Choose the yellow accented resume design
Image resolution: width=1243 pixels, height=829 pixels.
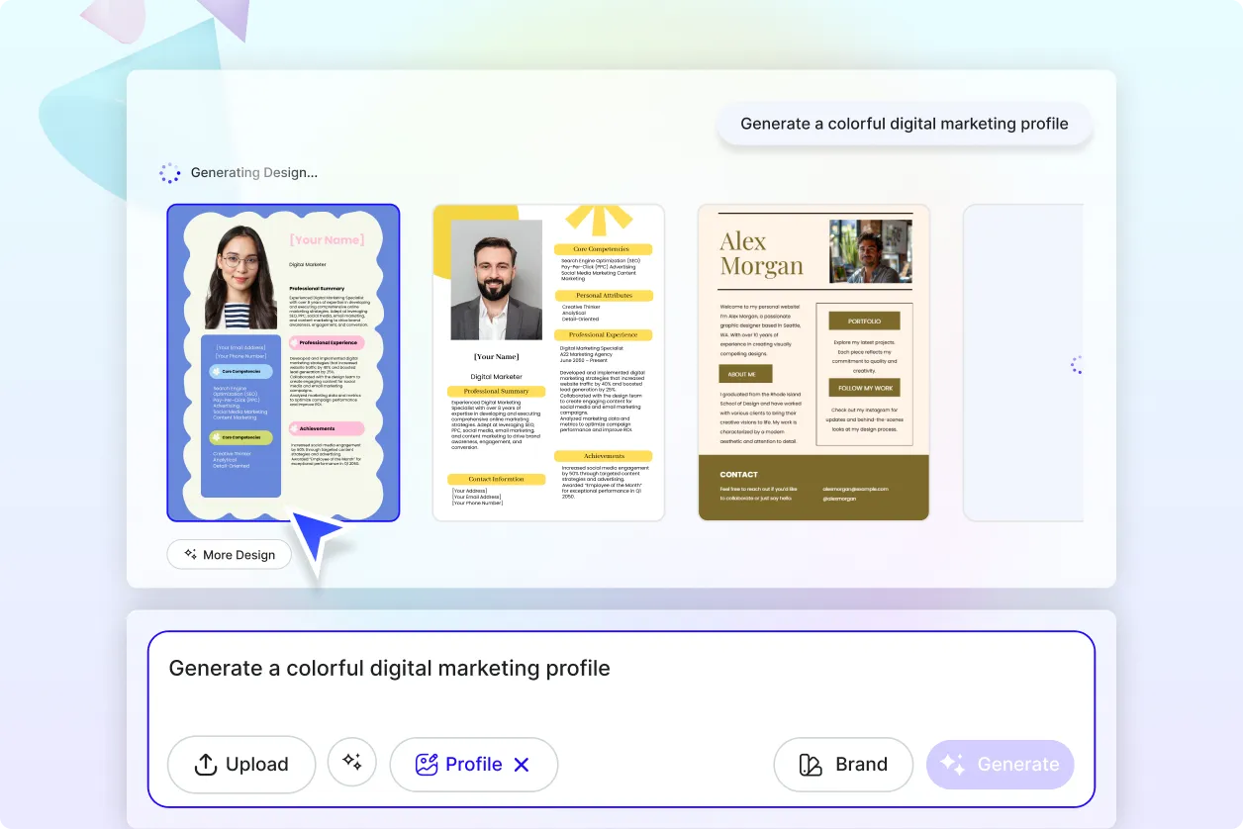tap(548, 362)
